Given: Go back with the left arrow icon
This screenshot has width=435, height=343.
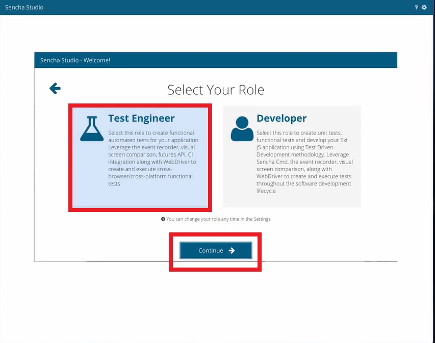Looking at the screenshot, I should pos(55,89).
